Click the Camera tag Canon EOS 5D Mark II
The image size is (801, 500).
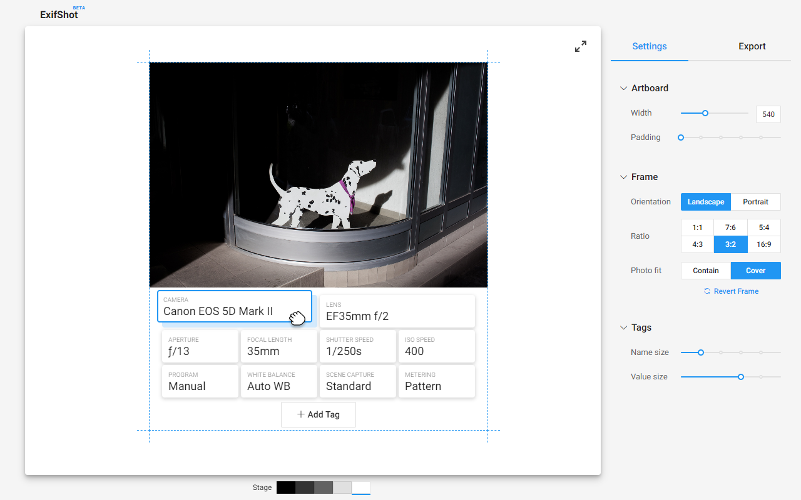click(x=234, y=306)
